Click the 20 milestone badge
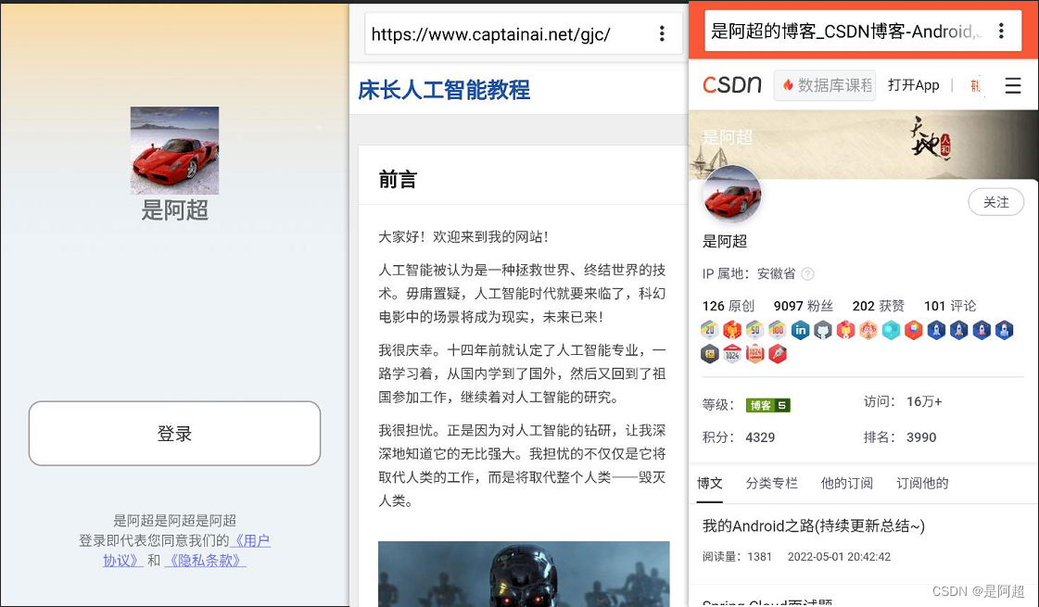 tap(710, 330)
